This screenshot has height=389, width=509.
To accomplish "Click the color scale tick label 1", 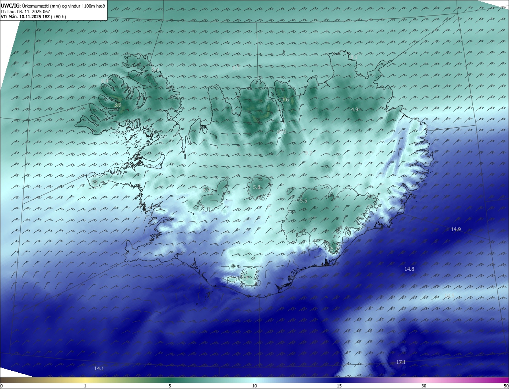I will tap(85, 386).
